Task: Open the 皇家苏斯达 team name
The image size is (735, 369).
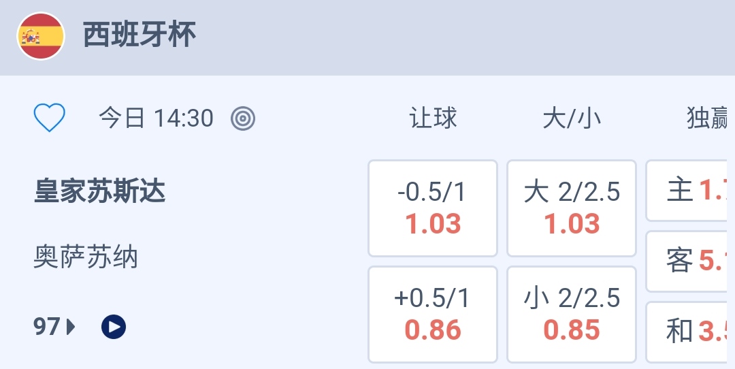Action: 99,192
